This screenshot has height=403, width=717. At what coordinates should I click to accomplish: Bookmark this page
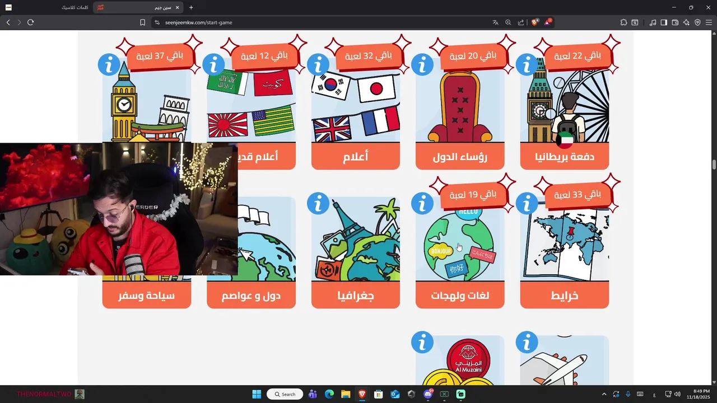click(142, 22)
